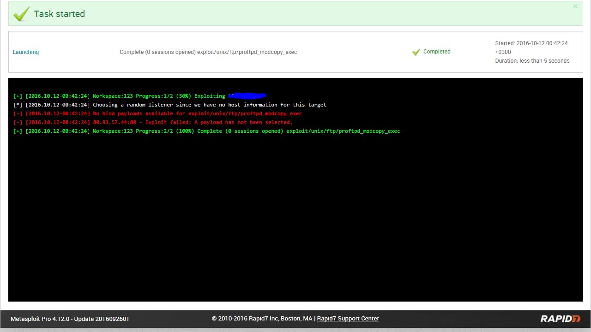Open the Rapid7 Support Center link
Screen dimensions: 591x332
click(348, 319)
